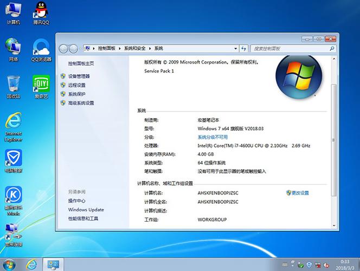Open the broadband connection shortcut
360x271 pixels.
tap(14, 235)
